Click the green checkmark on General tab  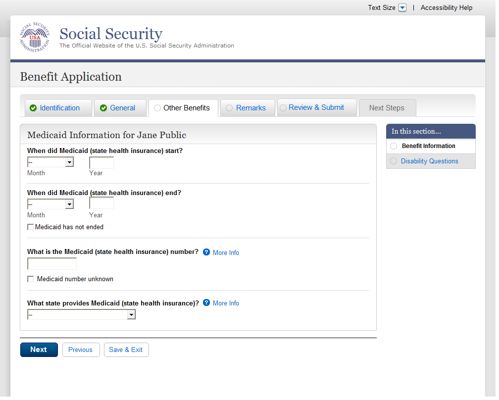coord(103,108)
